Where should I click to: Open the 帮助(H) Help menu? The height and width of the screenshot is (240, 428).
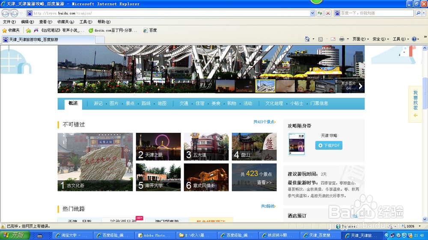pos(104,22)
